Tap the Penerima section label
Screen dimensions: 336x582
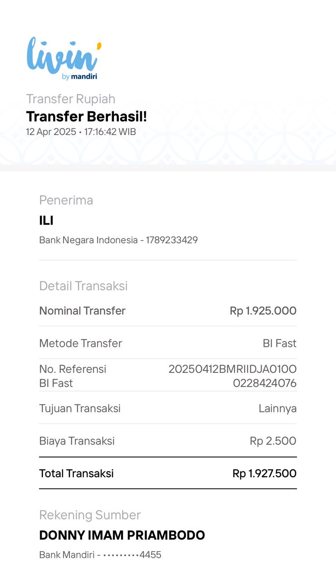point(66,200)
